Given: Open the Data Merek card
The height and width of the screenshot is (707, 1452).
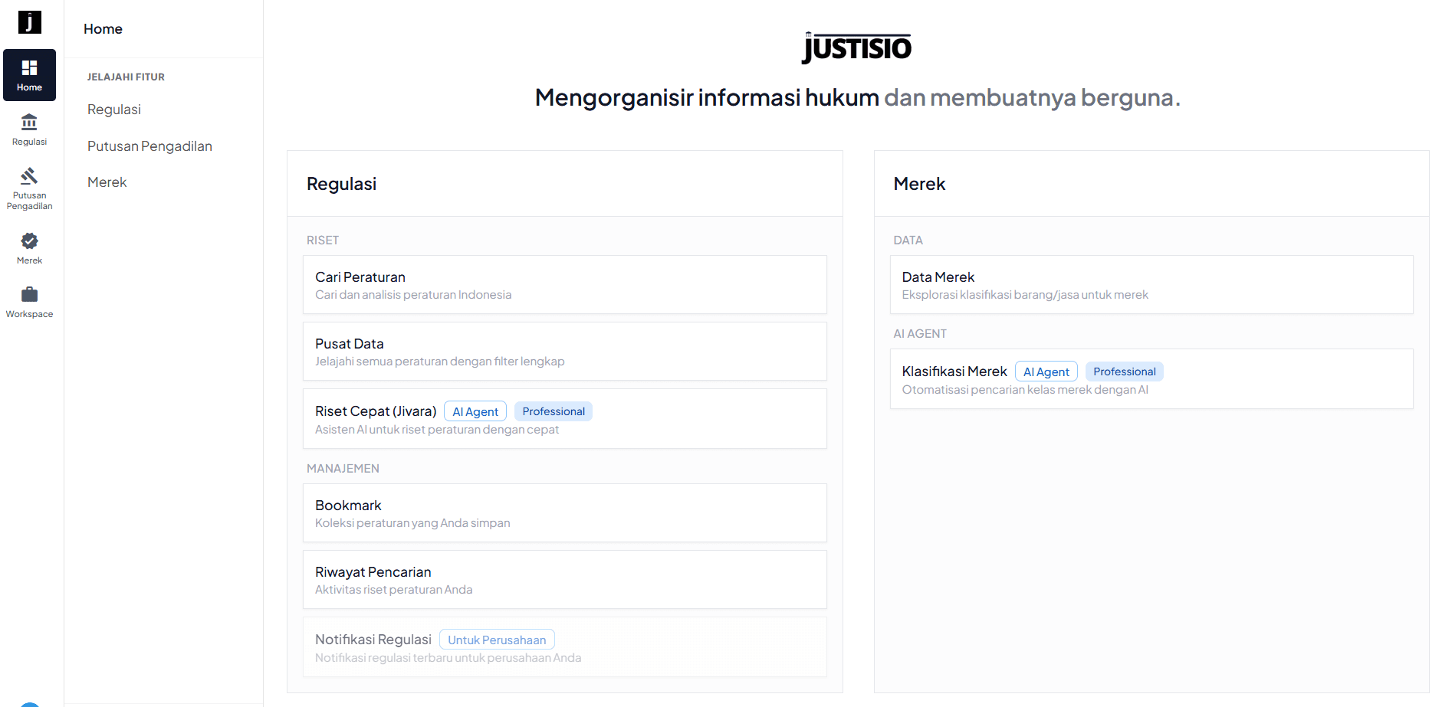Looking at the screenshot, I should click(1151, 284).
